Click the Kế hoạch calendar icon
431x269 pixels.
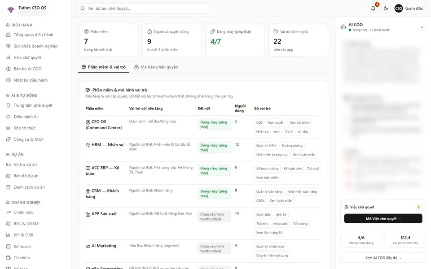pos(9,246)
